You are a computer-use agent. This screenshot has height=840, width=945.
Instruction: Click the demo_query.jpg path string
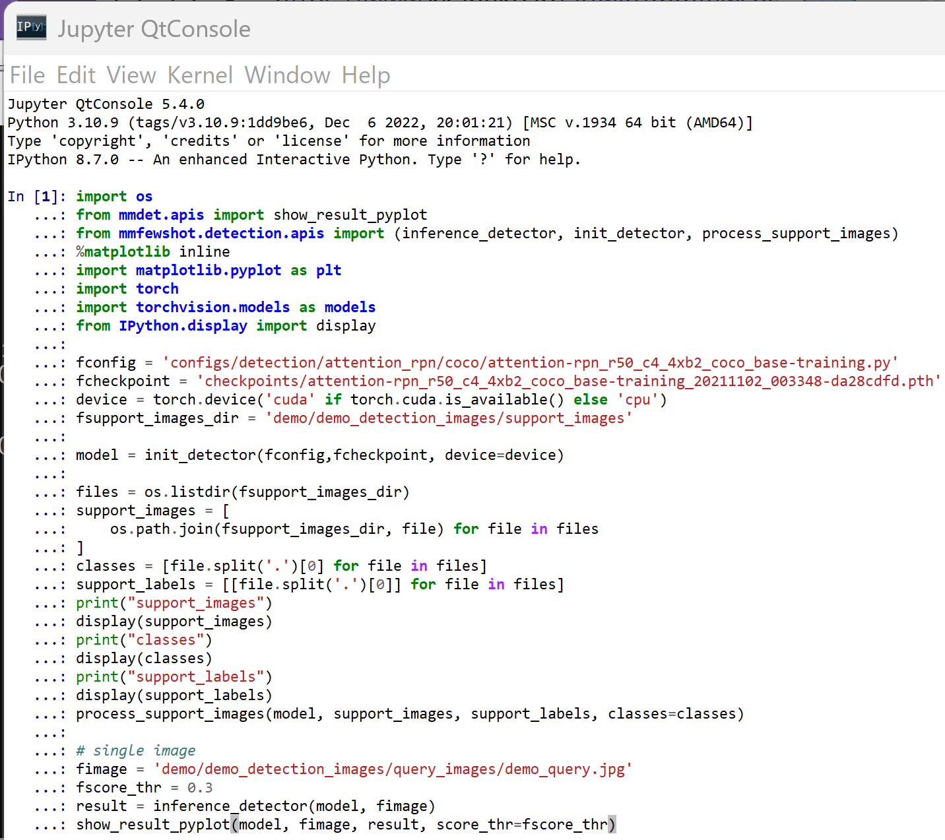pos(393,769)
